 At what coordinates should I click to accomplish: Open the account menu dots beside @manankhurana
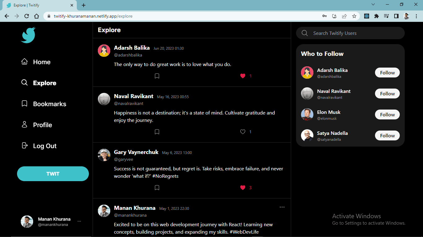click(x=79, y=221)
